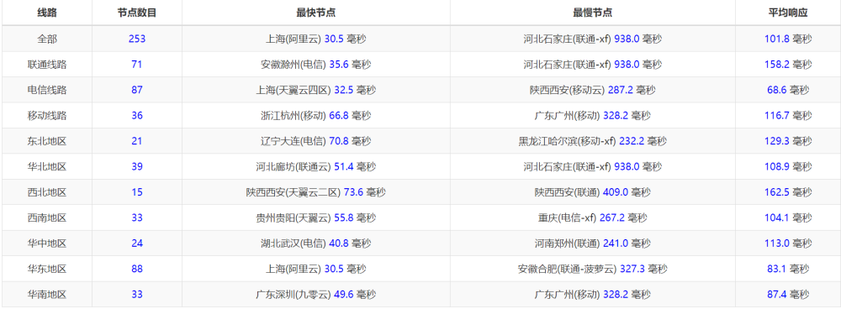Image resolution: width=841 pixels, height=309 pixels.
Task: Click 黑龙江哈尔滨(移动-xf) 232.2 毫秒 cell
Action: tap(593, 141)
